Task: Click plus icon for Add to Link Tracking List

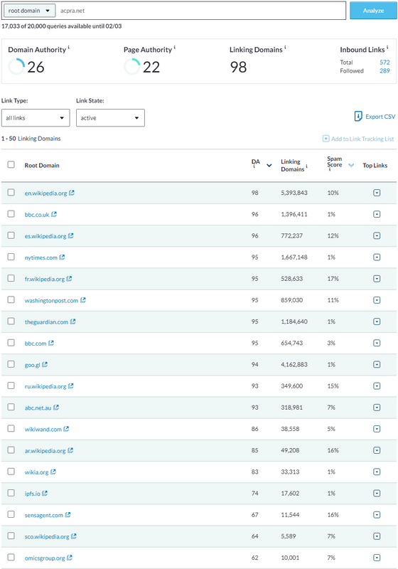Action: pos(326,139)
